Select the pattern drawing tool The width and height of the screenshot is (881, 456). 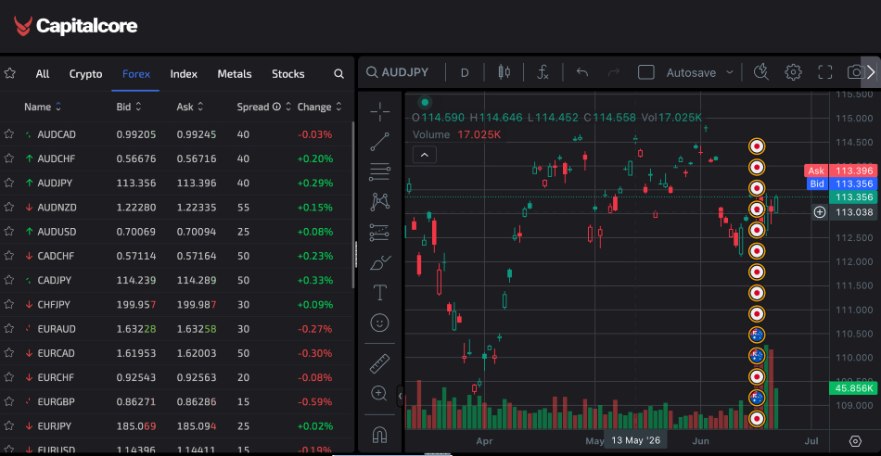click(380, 202)
